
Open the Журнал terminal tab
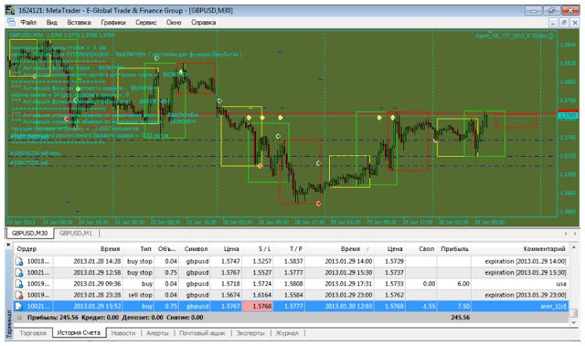pyautogui.click(x=286, y=333)
